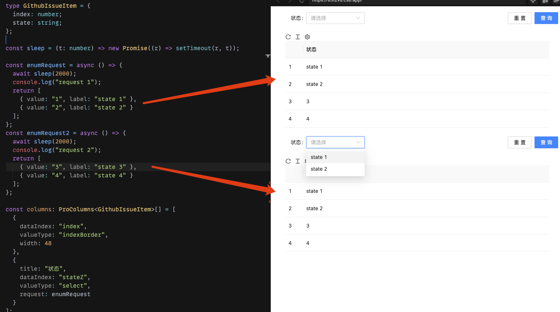Viewport: 560px width, 312px height.
Task: Open the 状态 select in the first search form
Action: click(x=335, y=18)
